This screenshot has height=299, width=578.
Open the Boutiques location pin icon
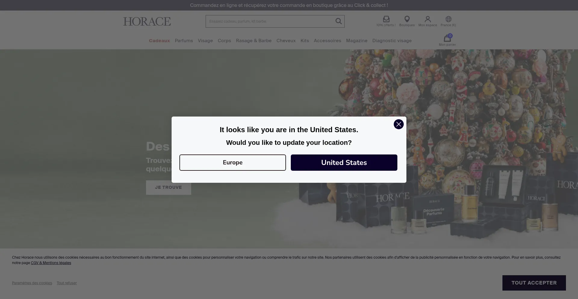407,19
